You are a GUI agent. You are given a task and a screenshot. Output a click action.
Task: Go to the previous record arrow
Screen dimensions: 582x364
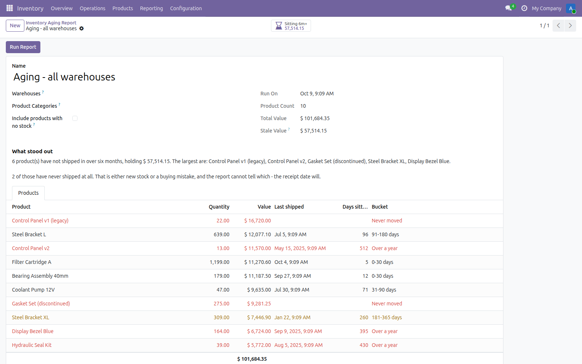[558, 25]
